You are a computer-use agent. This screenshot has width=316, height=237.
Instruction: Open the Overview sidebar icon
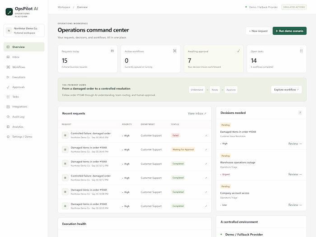click(8, 47)
